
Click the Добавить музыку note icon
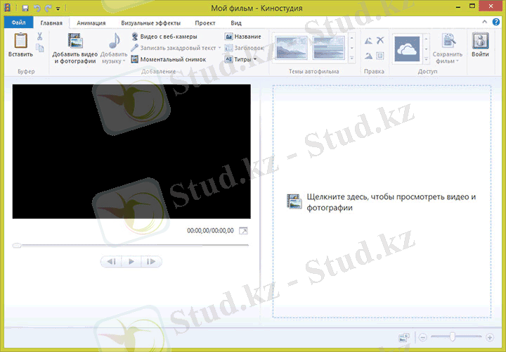114,41
